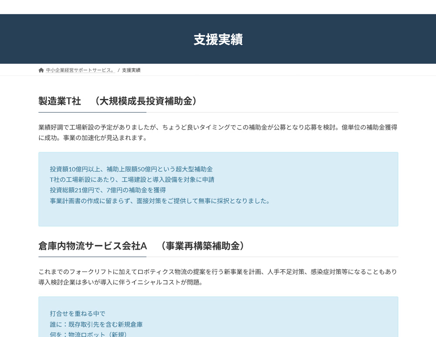Click the second paragraph line starting 導入検討企業は多いが
436x337 pixels.
click(121, 282)
